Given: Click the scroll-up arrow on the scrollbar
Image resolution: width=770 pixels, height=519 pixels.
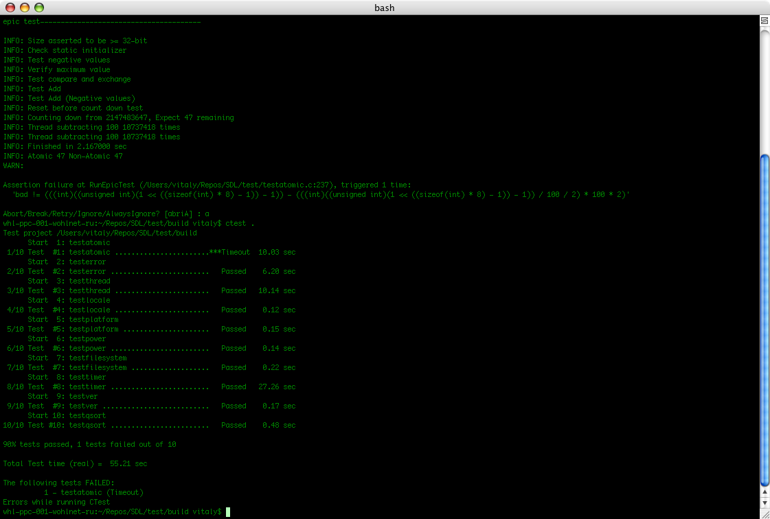Looking at the screenshot, I should tap(764, 492).
